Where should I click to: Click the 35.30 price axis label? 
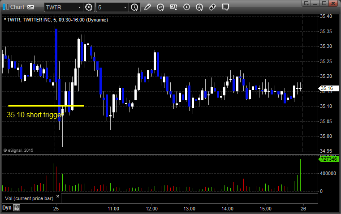tap(326, 46)
